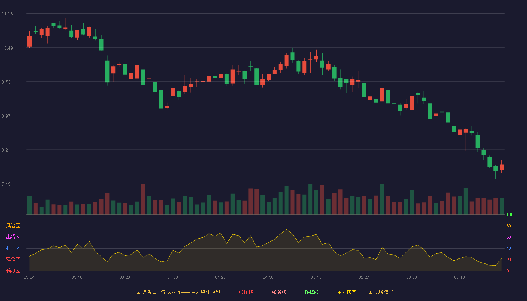The width and height of the screenshot is (527, 301).
Task: Click the red 20 indicator scale value
Action: (509, 260)
